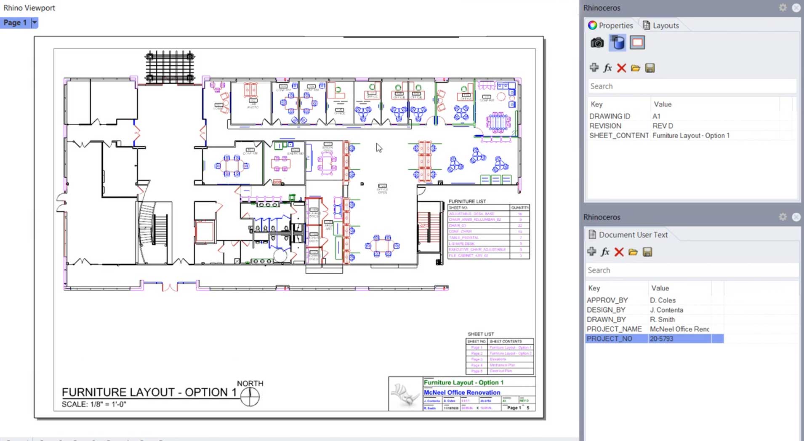The height and width of the screenshot is (441, 804).
Task: Open the lower Rhinoceros panel gear menu
Action: click(x=783, y=217)
